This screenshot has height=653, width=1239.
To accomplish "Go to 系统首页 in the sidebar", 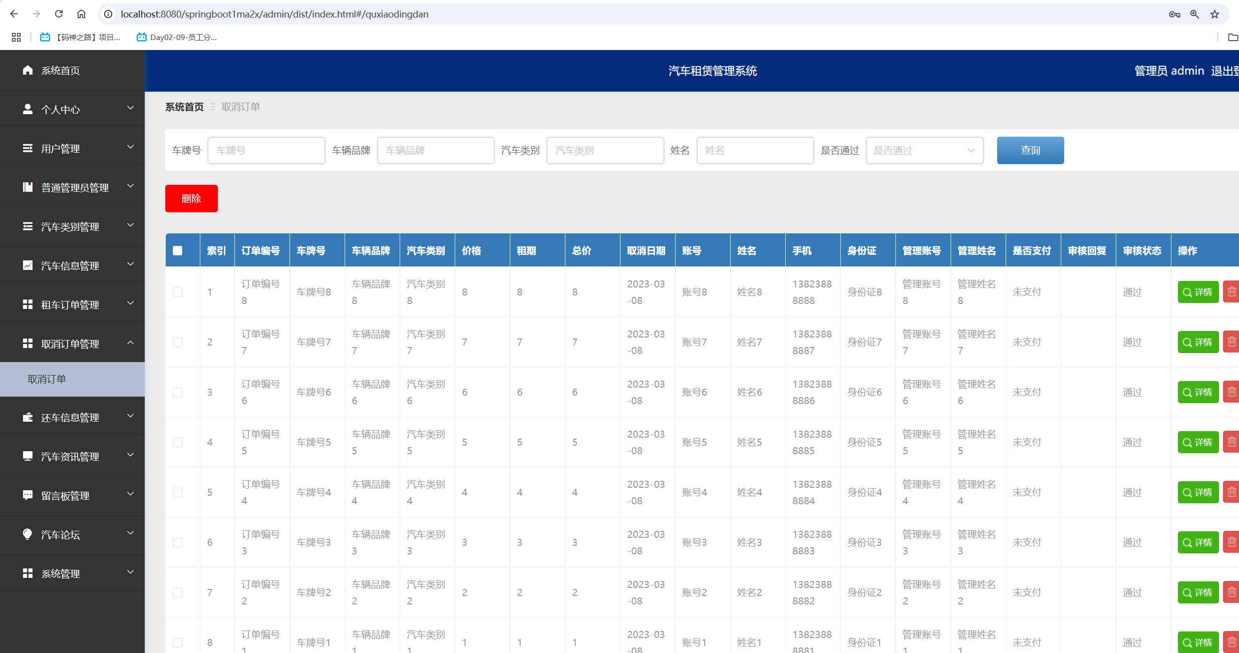I will 73,70.
